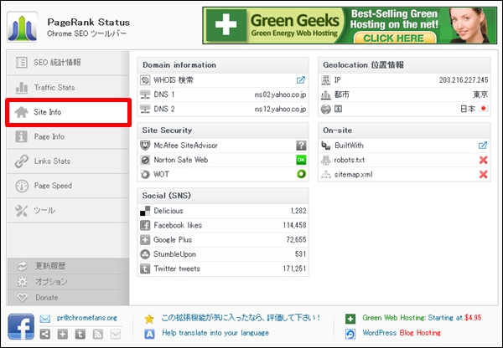Open the SEO 統計情報 tab
The image size is (503, 348).
(x=68, y=63)
